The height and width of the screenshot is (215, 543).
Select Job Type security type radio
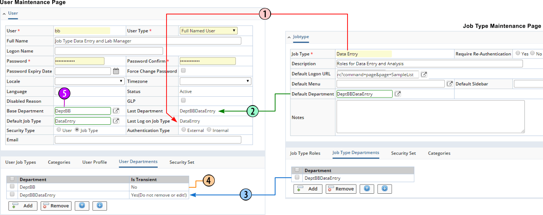[77, 130]
